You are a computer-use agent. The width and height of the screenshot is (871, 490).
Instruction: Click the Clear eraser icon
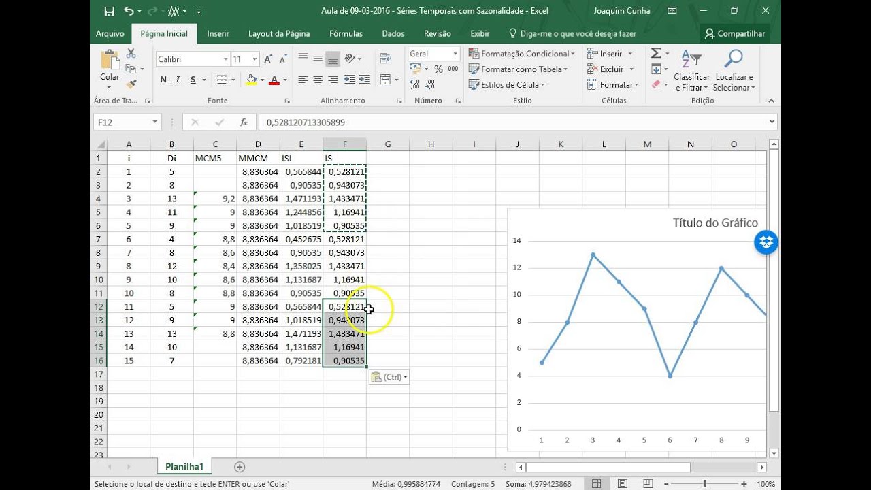click(x=655, y=84)
